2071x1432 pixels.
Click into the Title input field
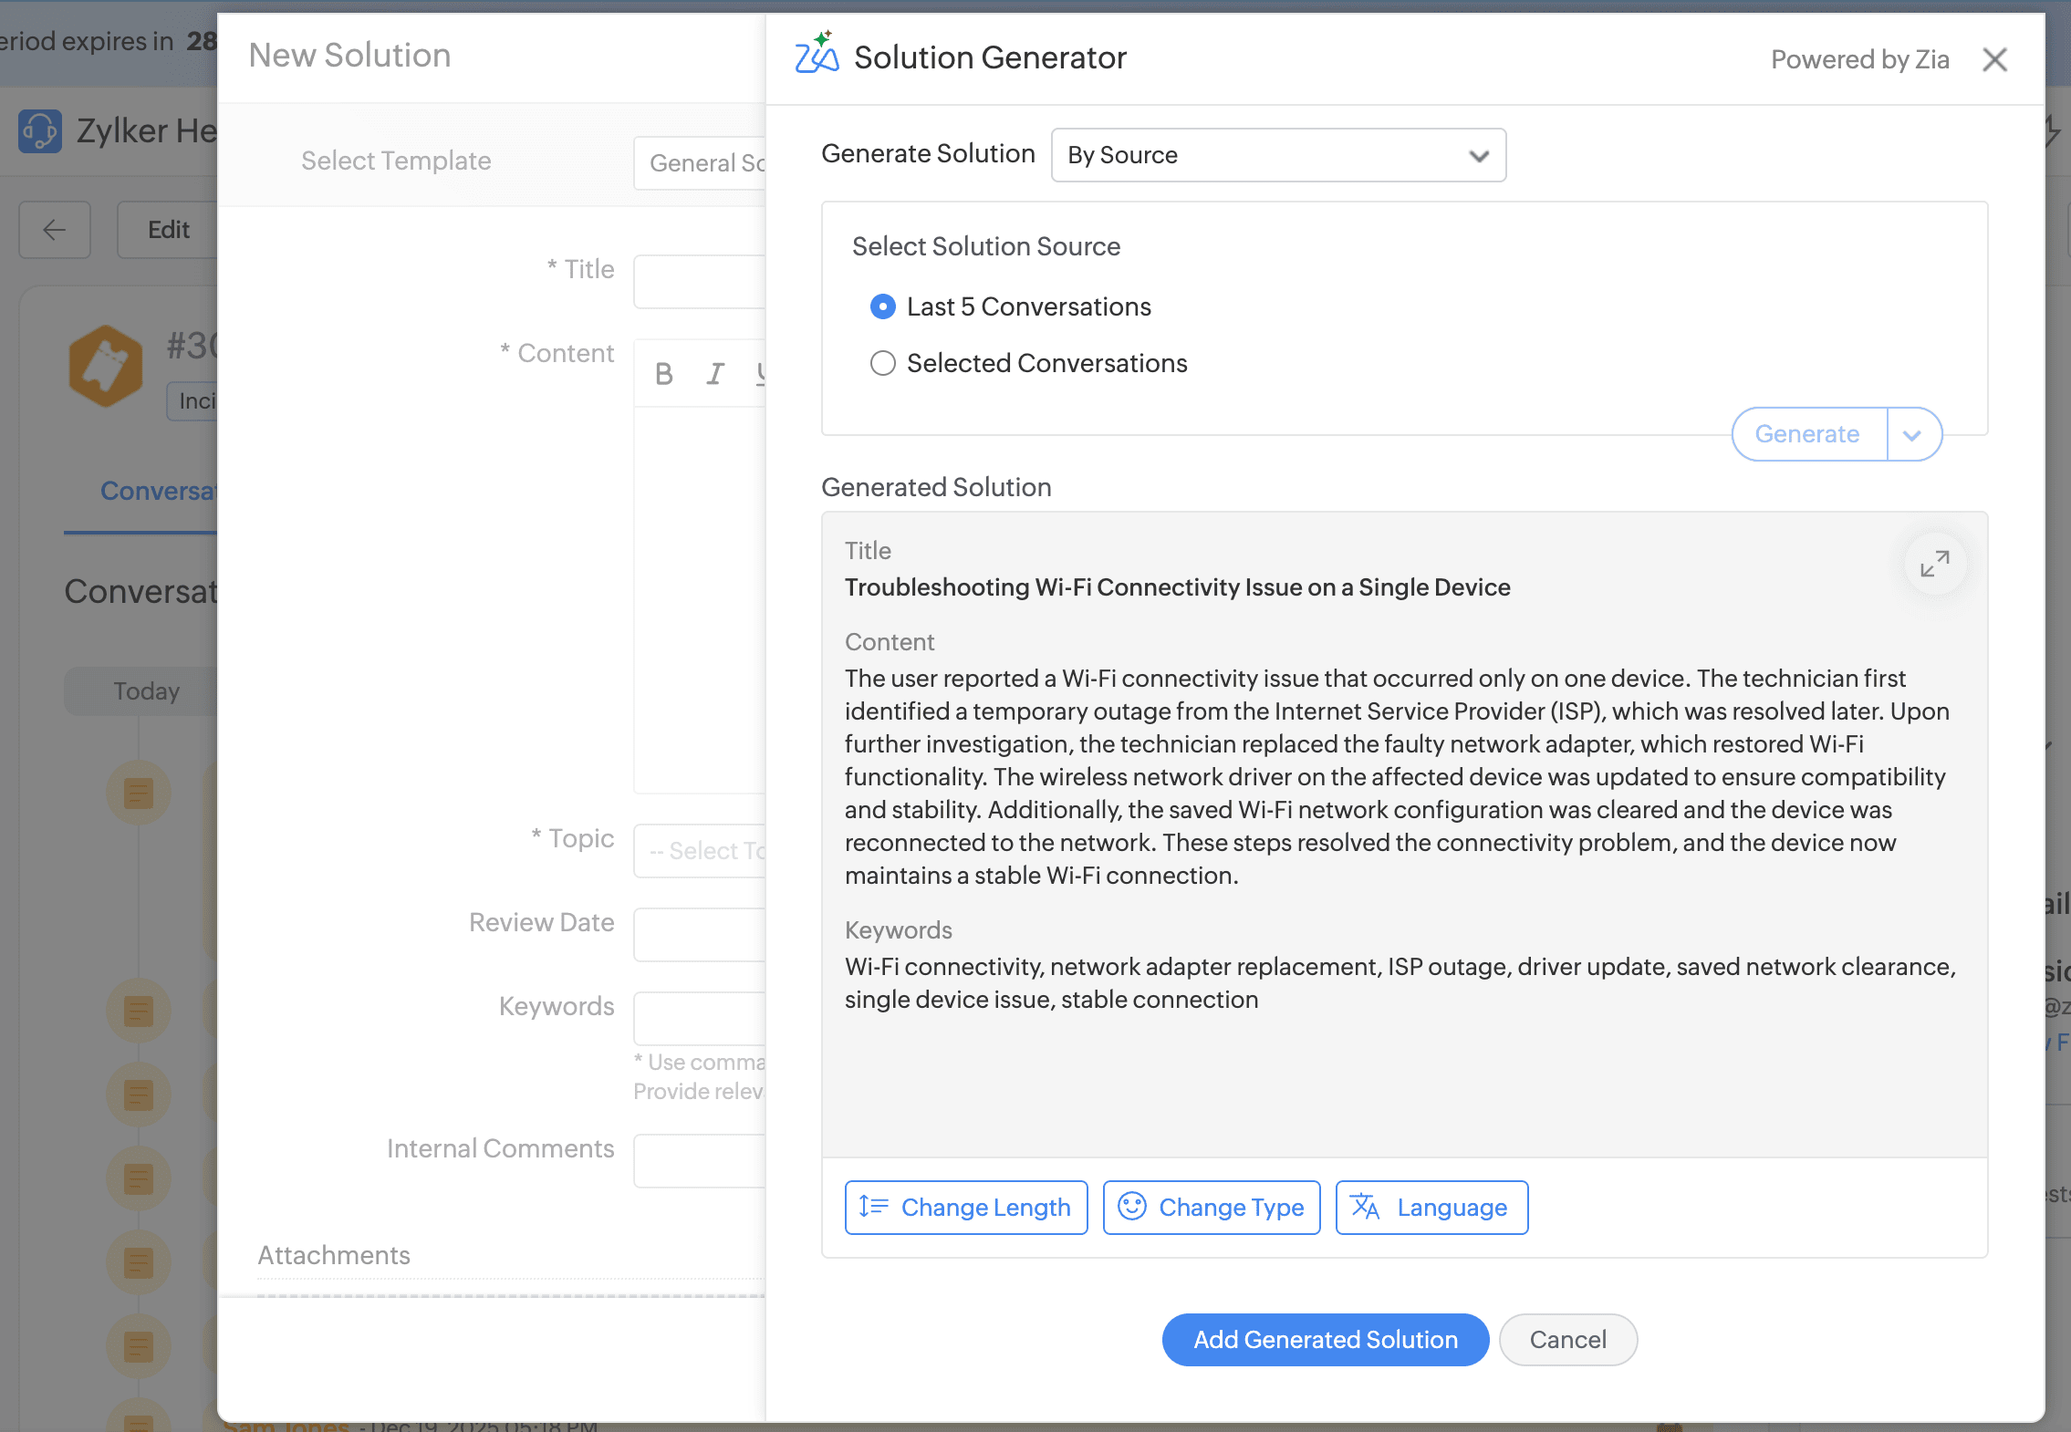click(x=700, y=282)
